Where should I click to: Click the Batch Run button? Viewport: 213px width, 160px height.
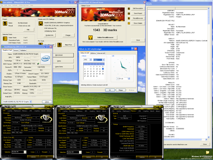tap(68, 45)
